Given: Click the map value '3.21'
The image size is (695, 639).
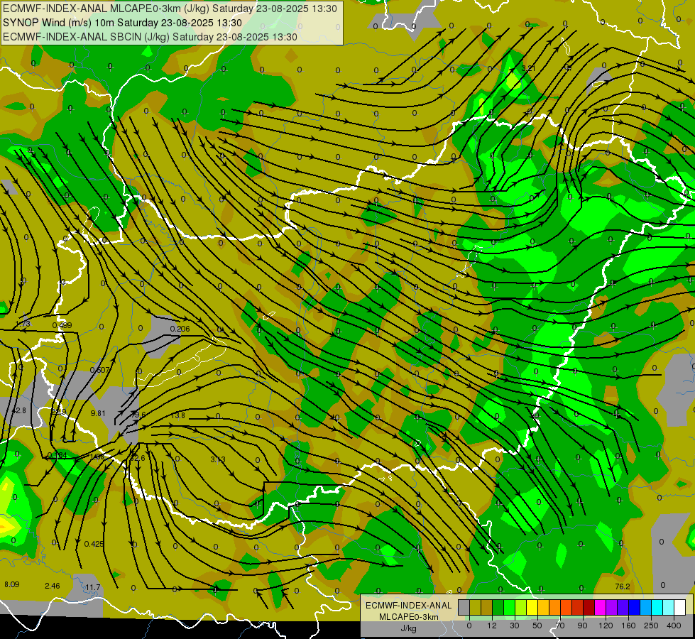Looking at the screenshot, I should [x=528, y=68].
